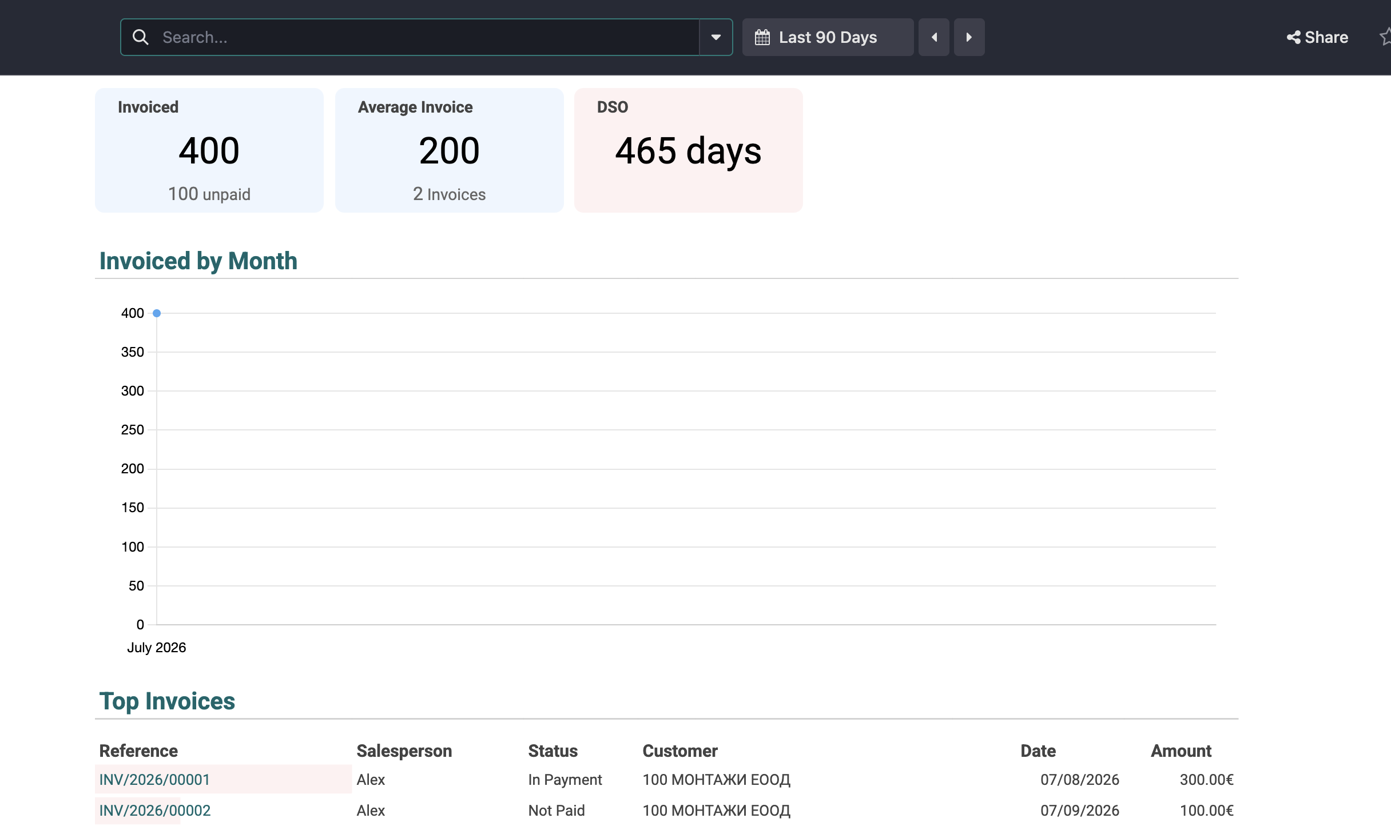
Task: Click the Not Paid status cell
Action: click(557, 811)
